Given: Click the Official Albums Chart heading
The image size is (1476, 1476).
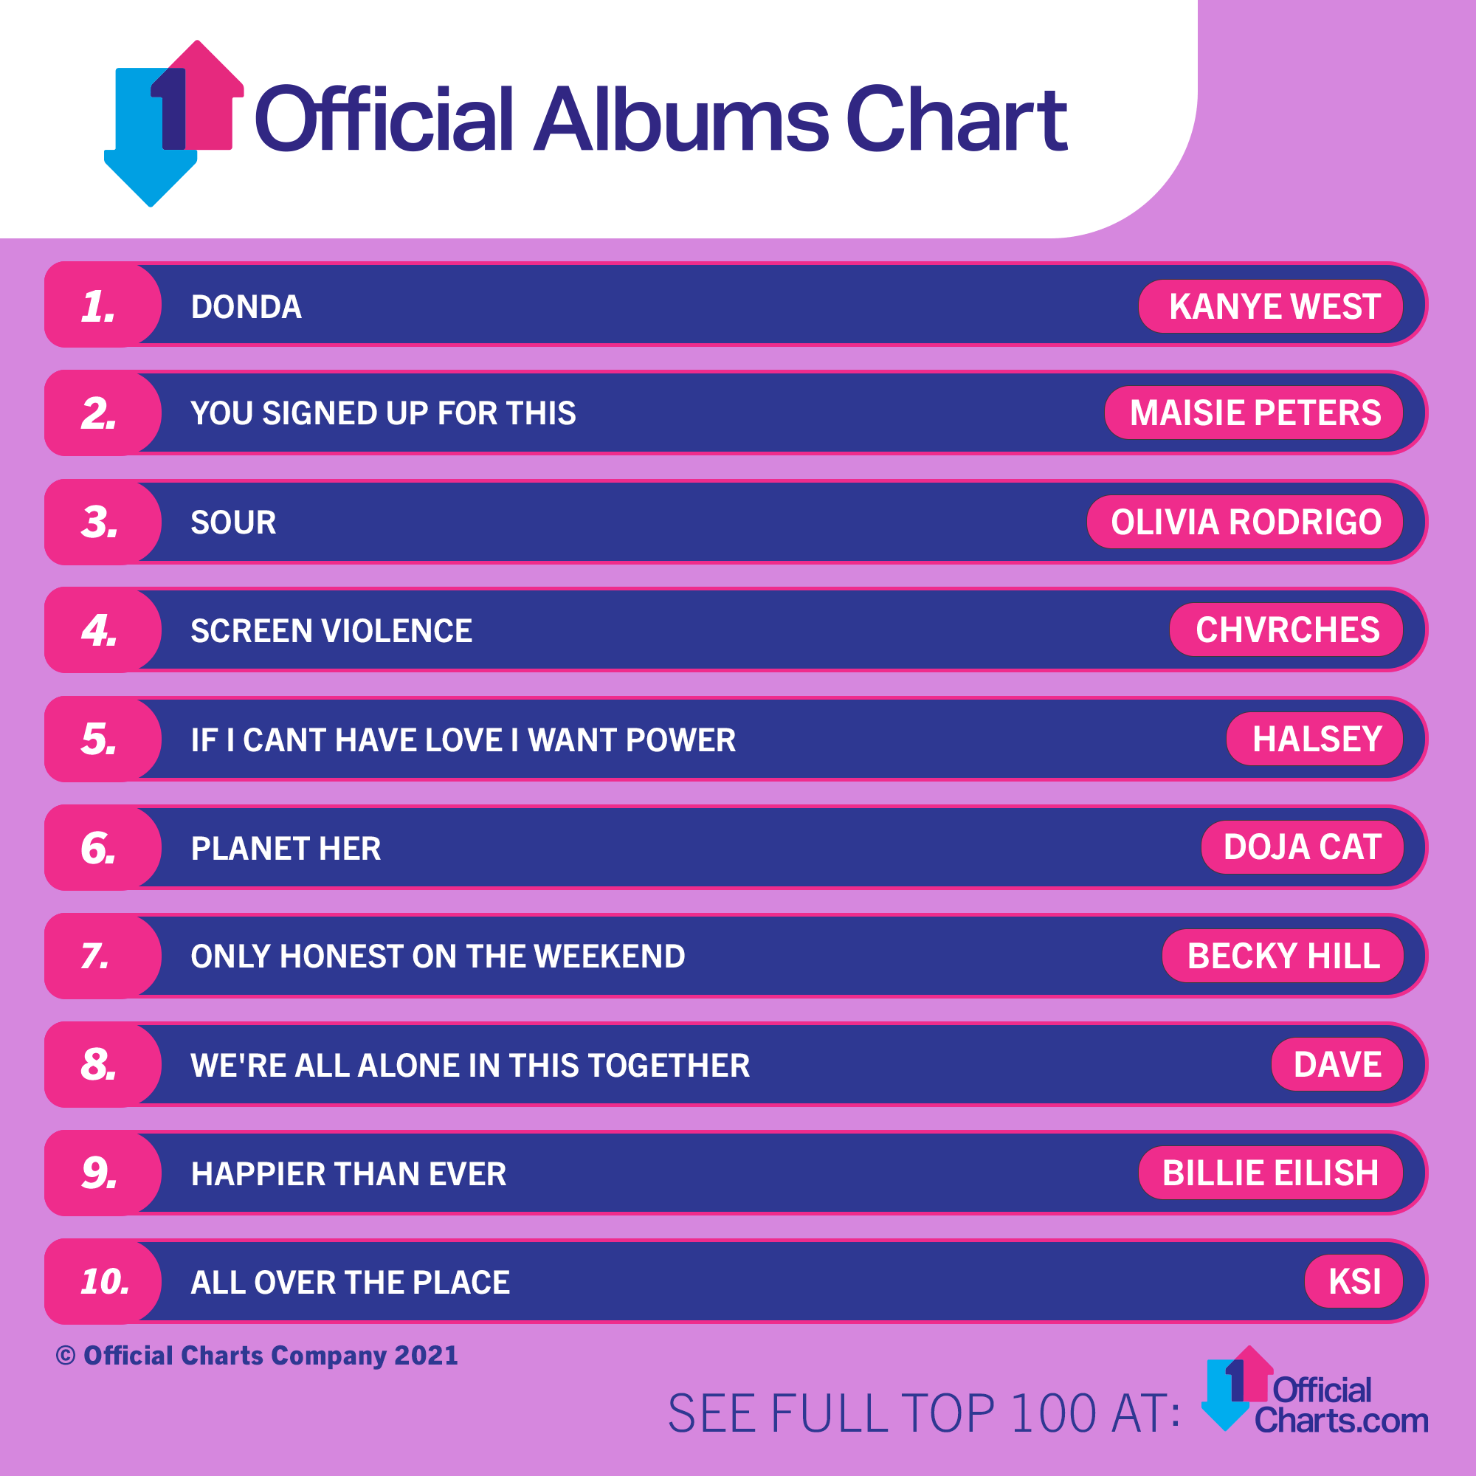Looking at the screenshot, I should coord(661,118).
